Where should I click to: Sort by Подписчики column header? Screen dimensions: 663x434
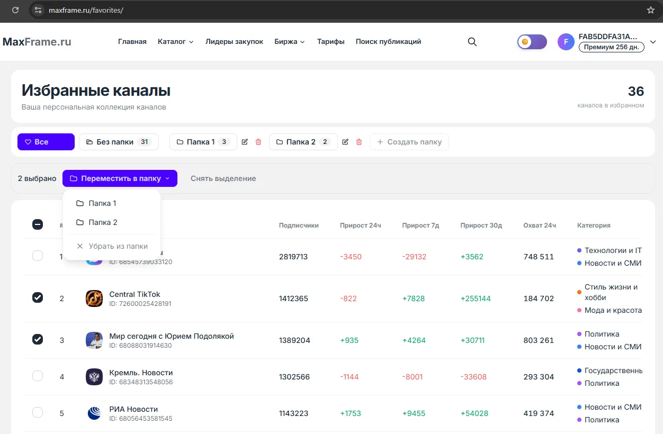[x=299, y=225]
